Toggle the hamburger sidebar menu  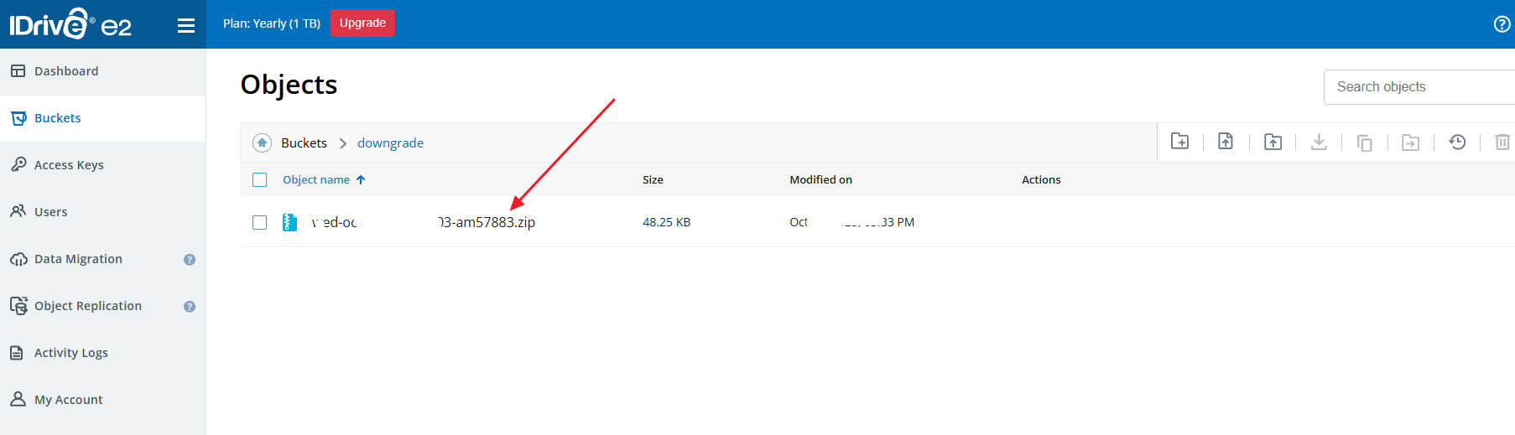coord(186,26)
